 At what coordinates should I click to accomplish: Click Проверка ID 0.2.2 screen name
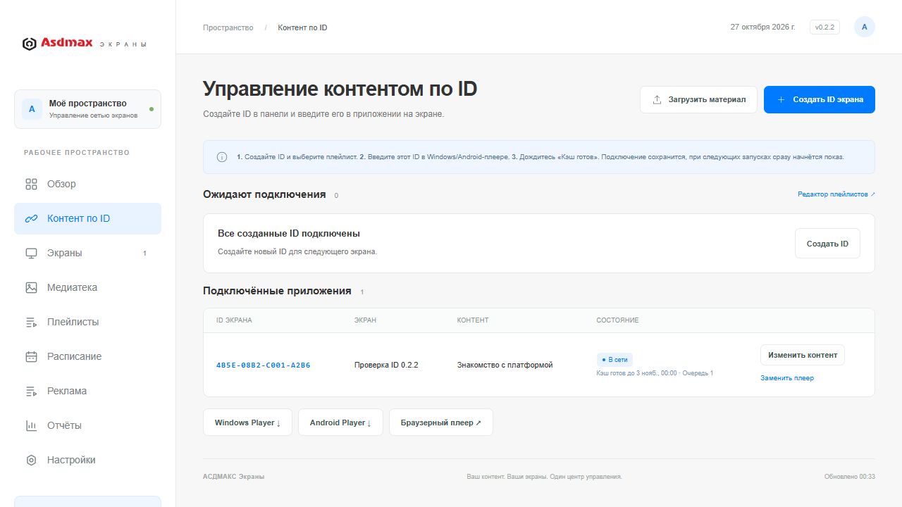click(x=386, y=365)
